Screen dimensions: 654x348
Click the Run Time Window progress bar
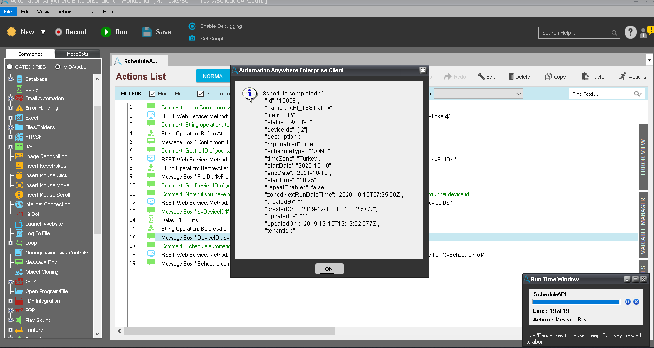point(576,302)
